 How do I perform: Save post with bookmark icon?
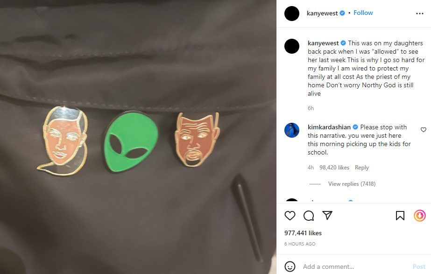400,216
